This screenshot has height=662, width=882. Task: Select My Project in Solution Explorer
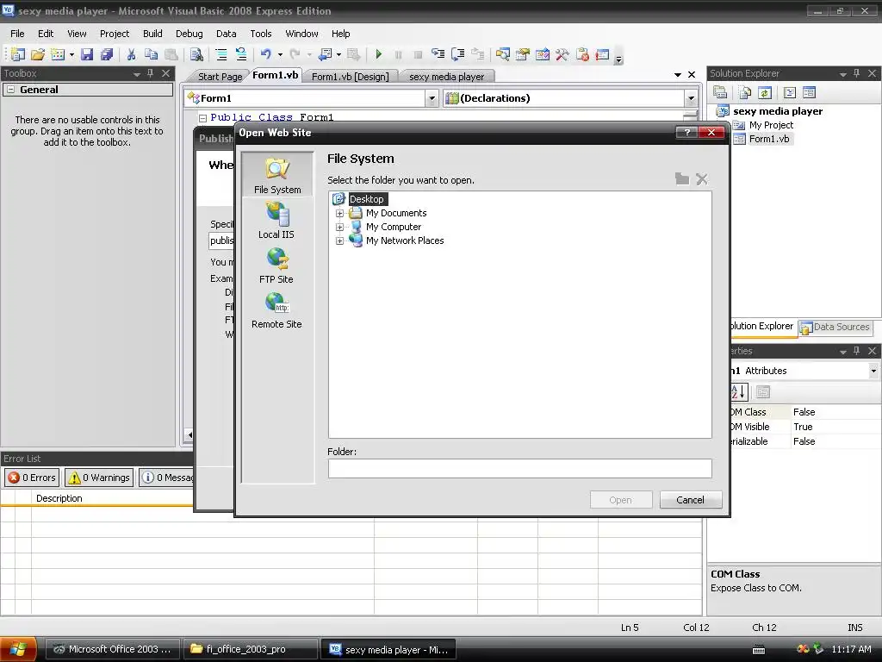771,125
